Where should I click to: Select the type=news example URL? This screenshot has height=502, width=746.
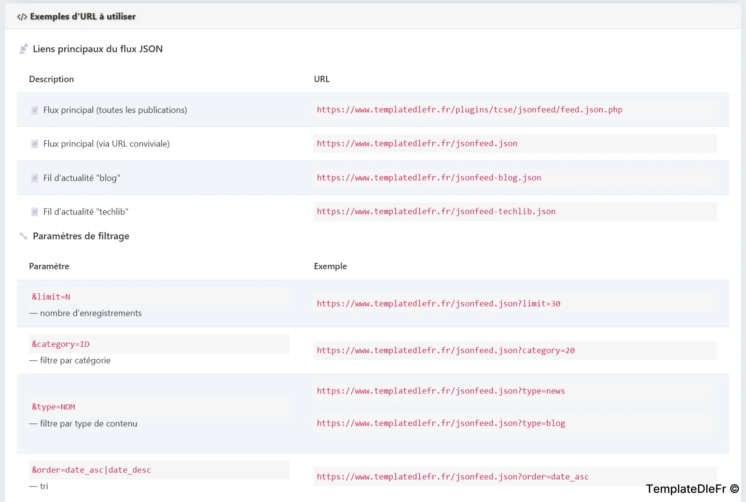pos(441,391)
